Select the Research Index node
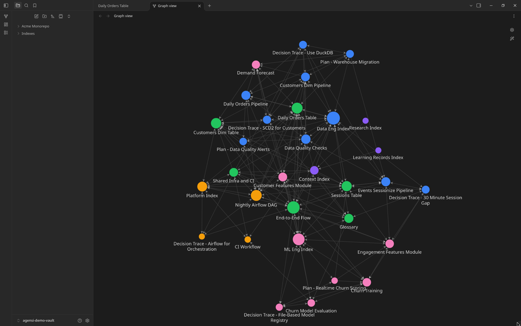 tap(366, 121)
